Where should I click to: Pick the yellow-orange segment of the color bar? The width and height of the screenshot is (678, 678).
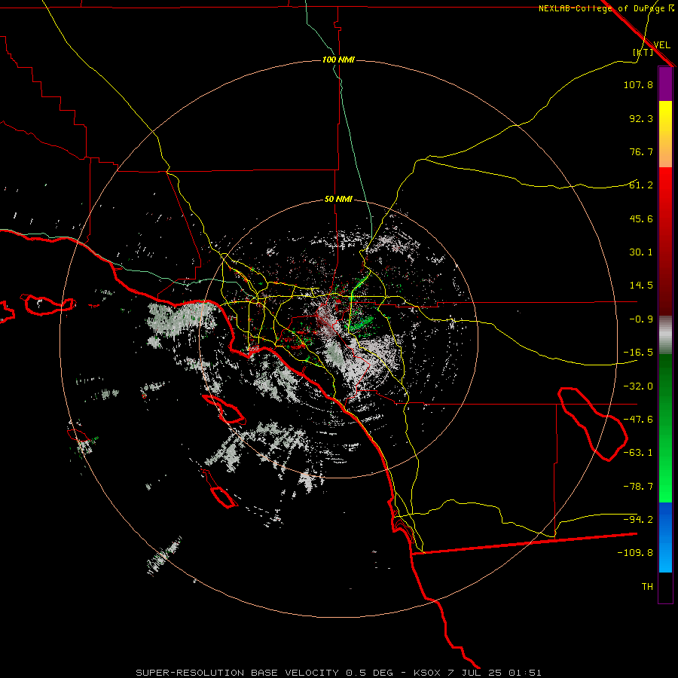tap(665, 134)
